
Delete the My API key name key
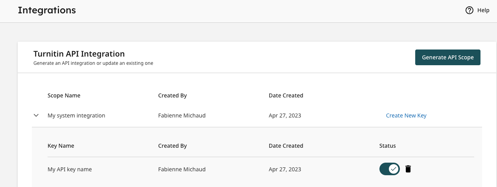[x=408, y=169]
